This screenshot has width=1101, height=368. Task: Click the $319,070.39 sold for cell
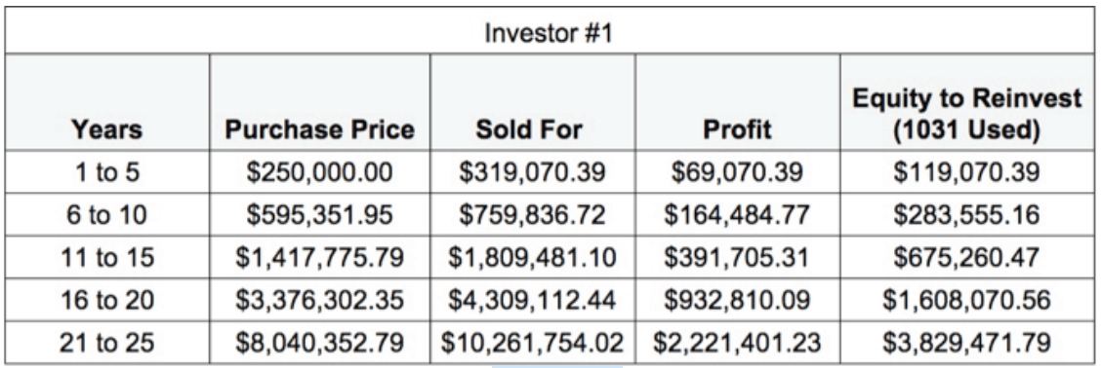tap(532, 171)
